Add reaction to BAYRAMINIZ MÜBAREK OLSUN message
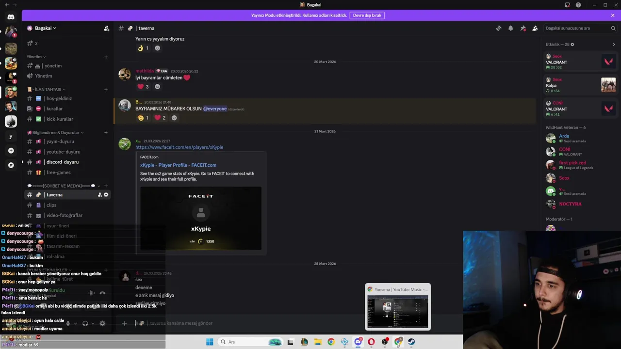621x349 pixels. 174,118
